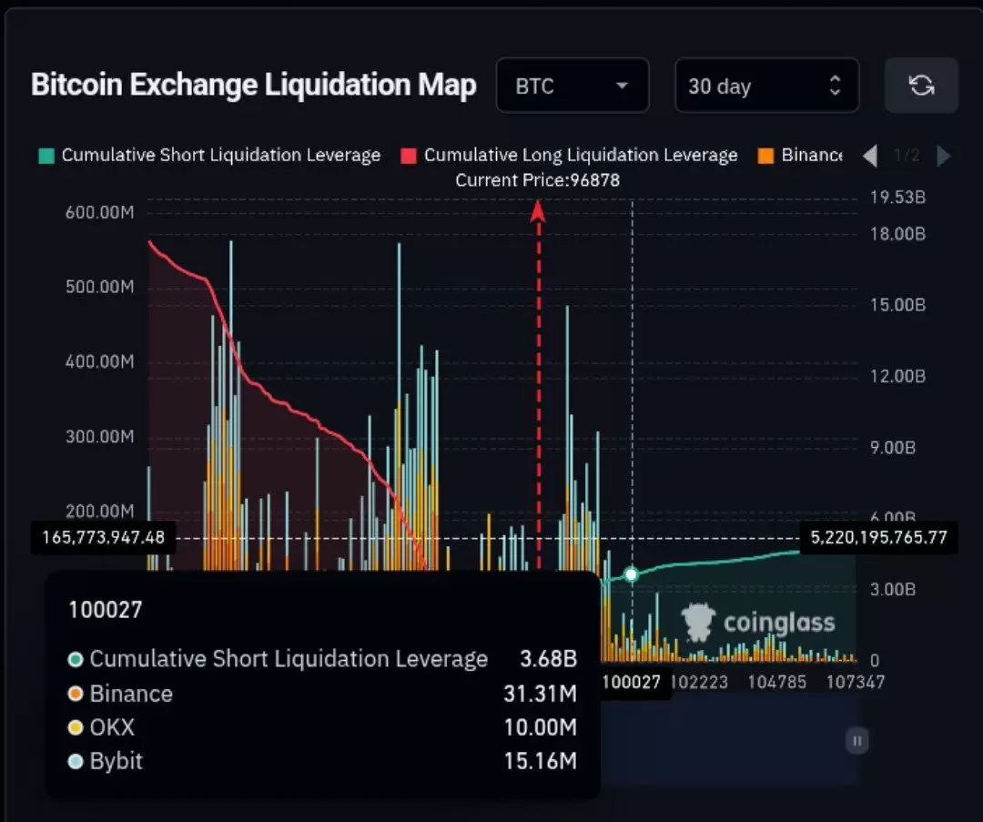Click the 3.68B tooltip value
983x822 pixels.
tap(549, 659)
